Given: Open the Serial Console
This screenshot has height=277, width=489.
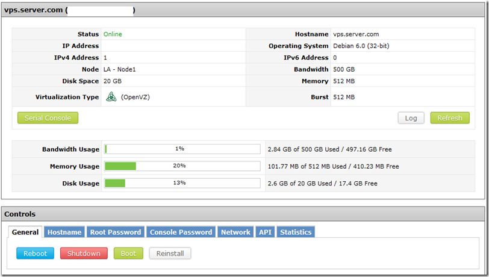Looking at the screenshot, I should [48, 118].
